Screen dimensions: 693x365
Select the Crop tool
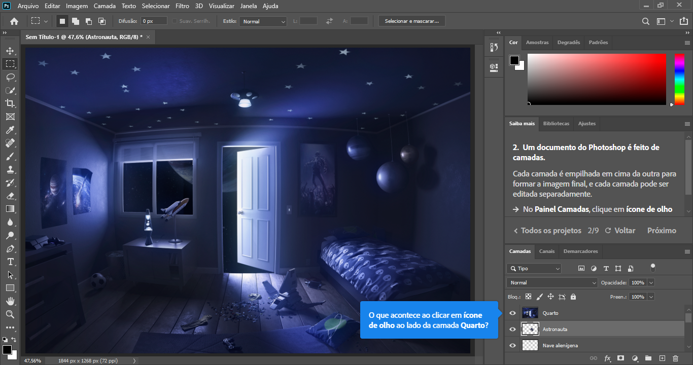pos(10,103)
